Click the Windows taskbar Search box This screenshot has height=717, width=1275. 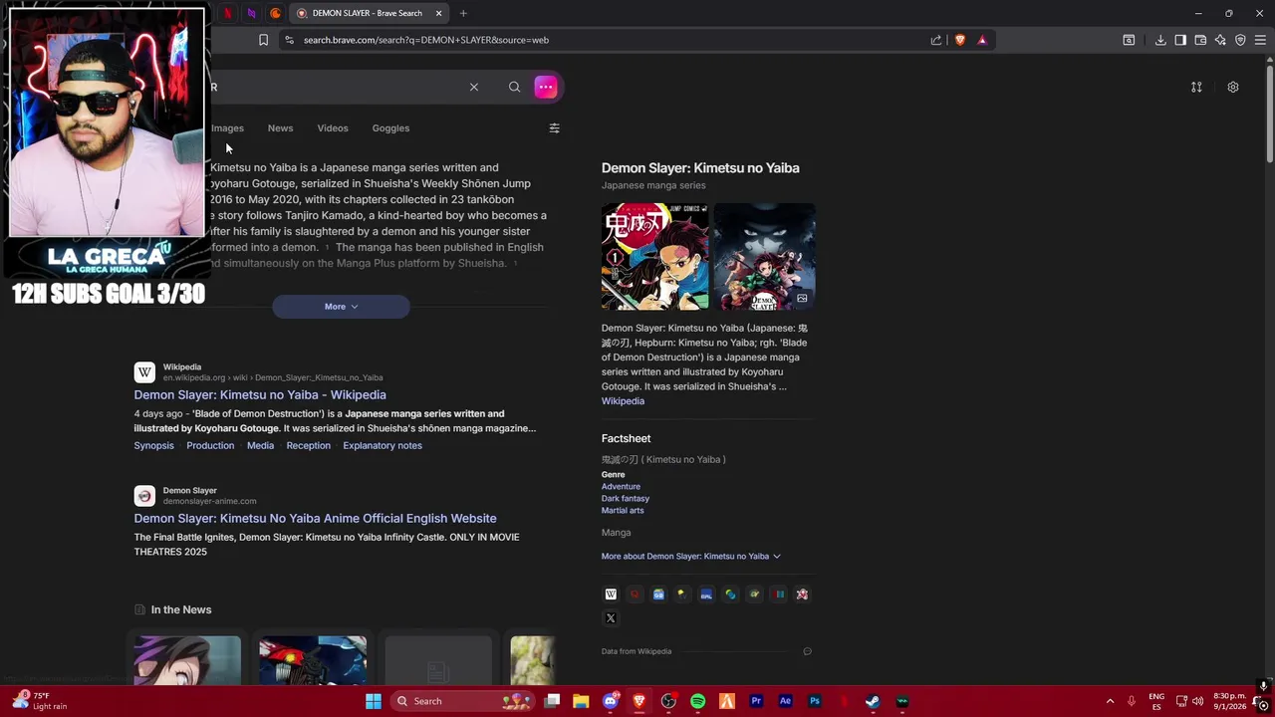(x=462, y=701)
